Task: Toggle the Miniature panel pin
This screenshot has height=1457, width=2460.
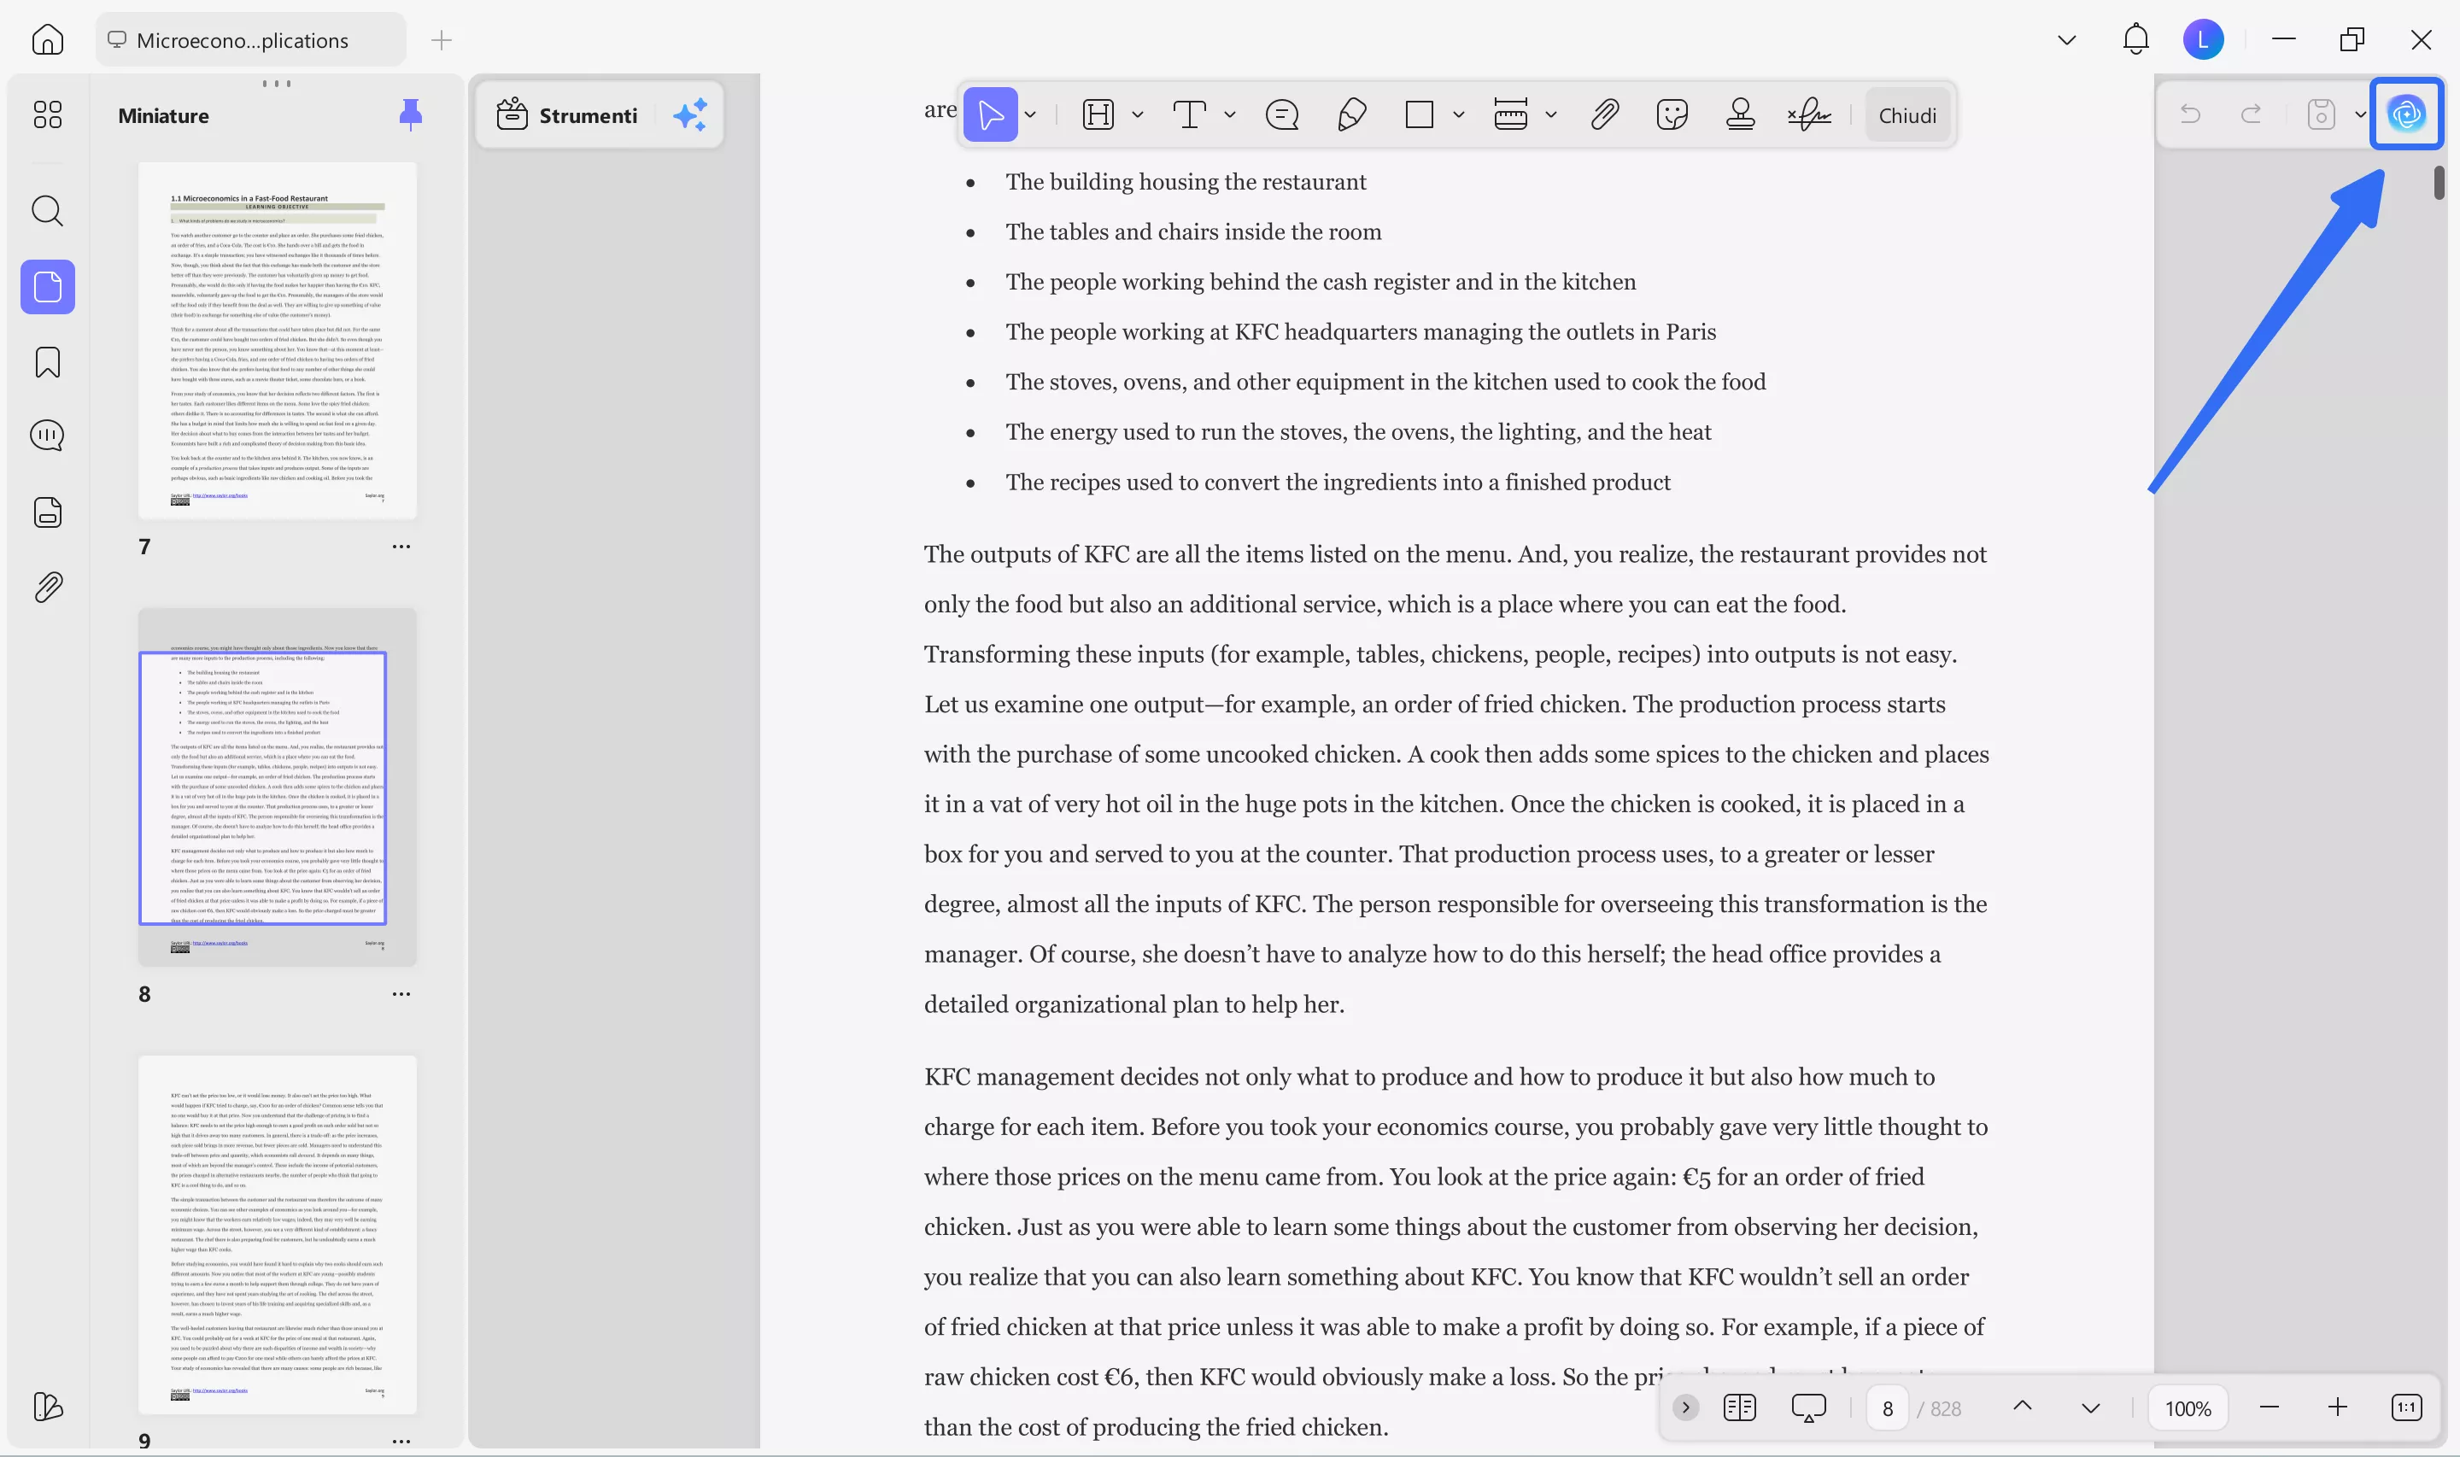Action: pos(410,115)
